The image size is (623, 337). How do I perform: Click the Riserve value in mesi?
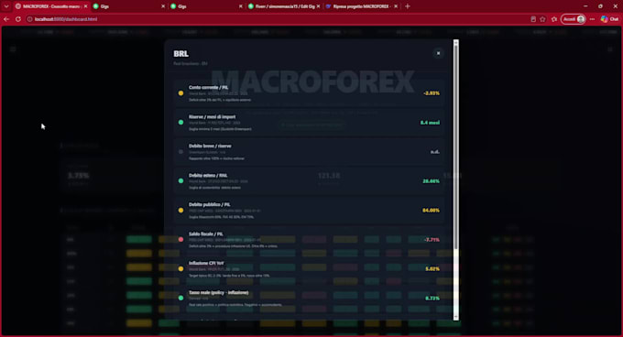430,123
